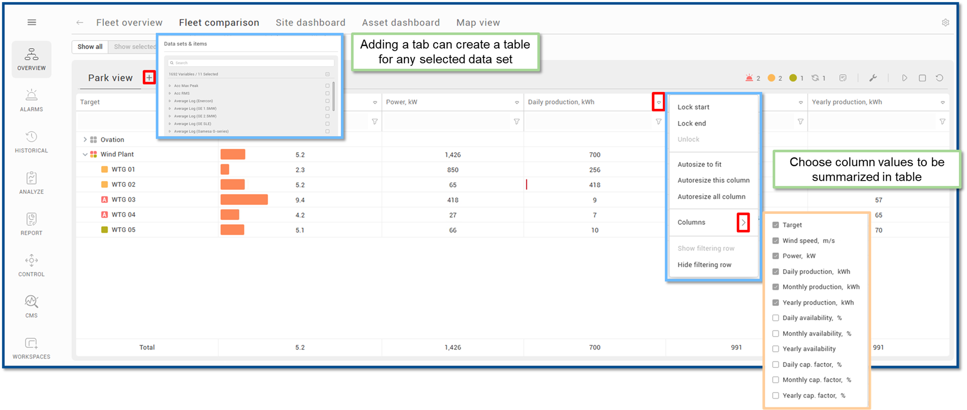This screenshot has height=410, width=967.
Task: Click the Wind Plant wind speed bar
Action: point(233,154)
